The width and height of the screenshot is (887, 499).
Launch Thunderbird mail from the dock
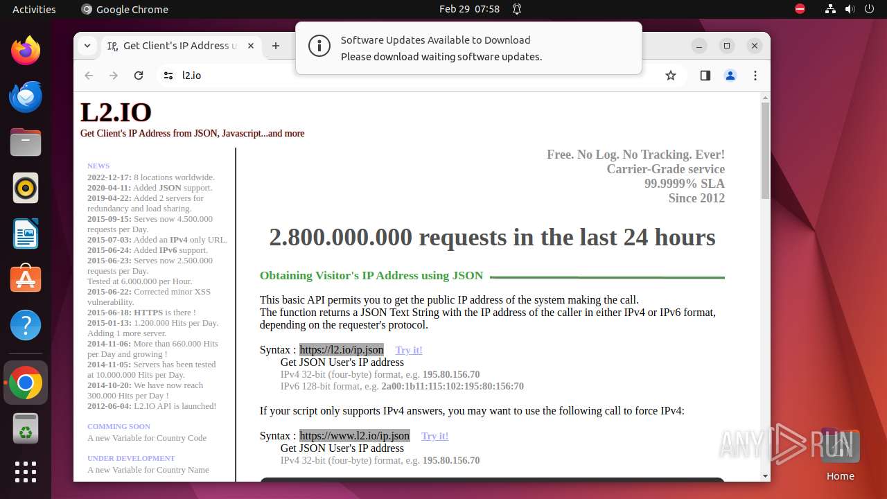coord(26,97)
